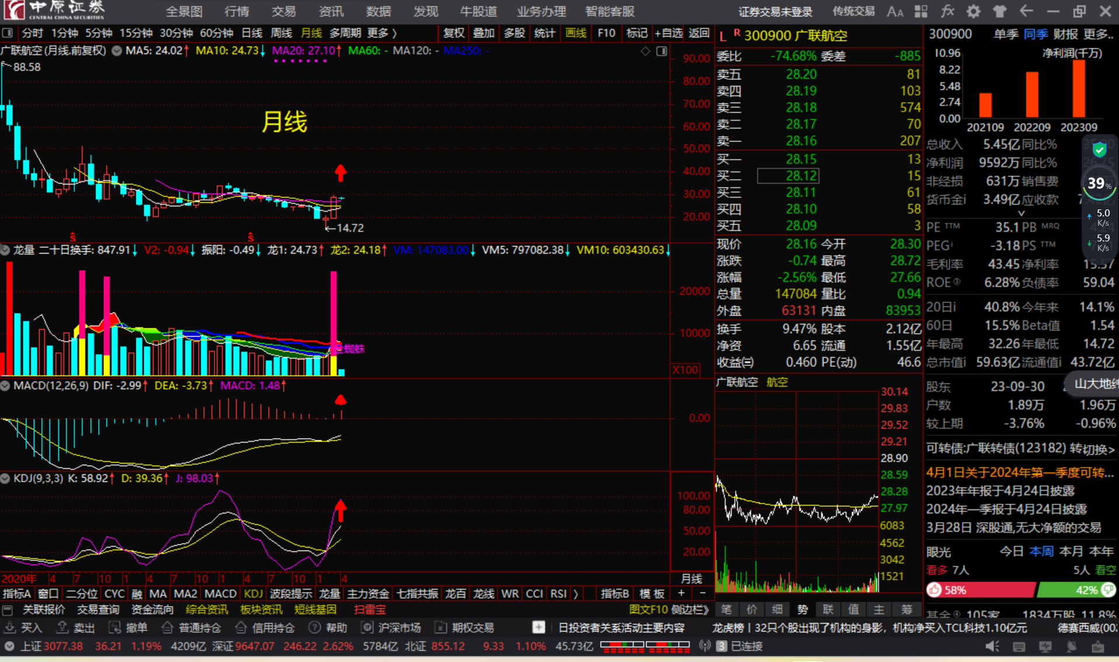Toggle the 龙量 indicator circle marker
This screenshot has width=1119, height=662.
click(5, 250)
